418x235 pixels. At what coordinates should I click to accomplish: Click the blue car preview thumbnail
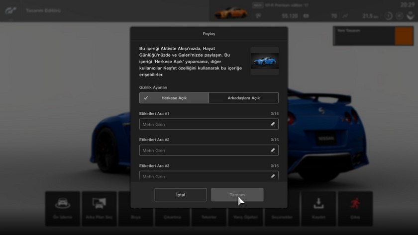[265, 61]
